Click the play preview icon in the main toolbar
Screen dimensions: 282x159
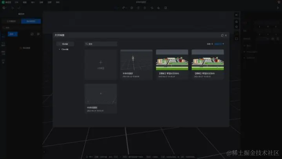pos(278,8)
